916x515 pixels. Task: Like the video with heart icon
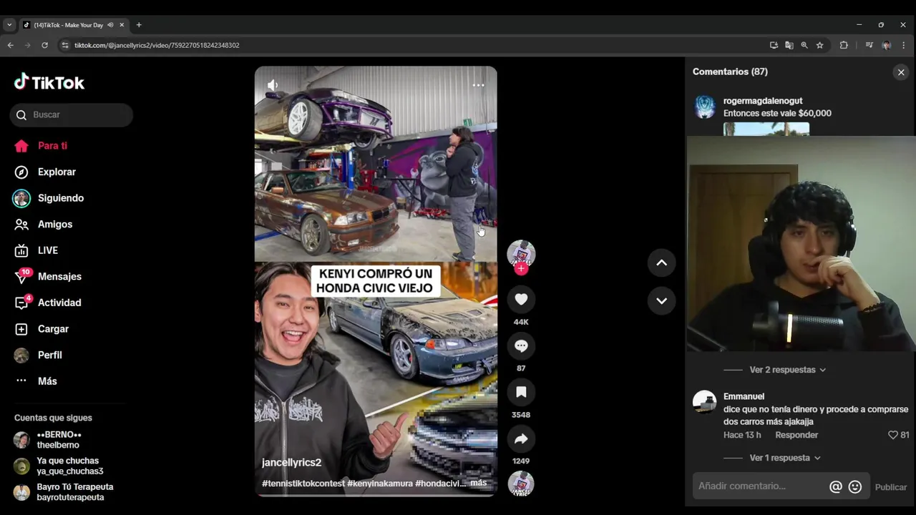(x=521, y=299)
